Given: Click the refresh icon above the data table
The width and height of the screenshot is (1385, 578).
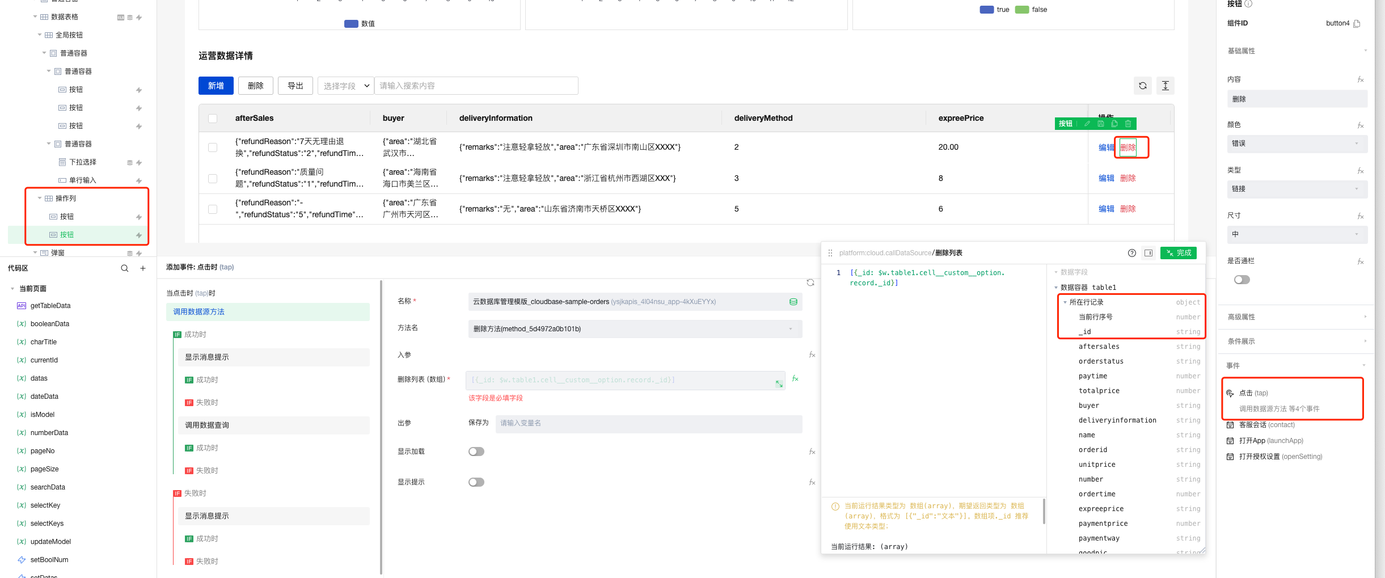Looking at the screenshot, I should click(x=1142, y=86).
